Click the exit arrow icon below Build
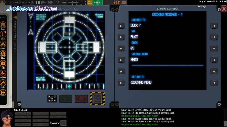227x127 pixels. pos(3,92)
